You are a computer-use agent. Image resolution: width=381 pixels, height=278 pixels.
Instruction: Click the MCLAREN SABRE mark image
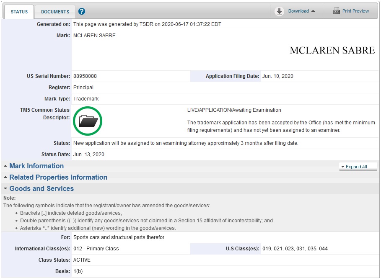(x=332, y=51)
